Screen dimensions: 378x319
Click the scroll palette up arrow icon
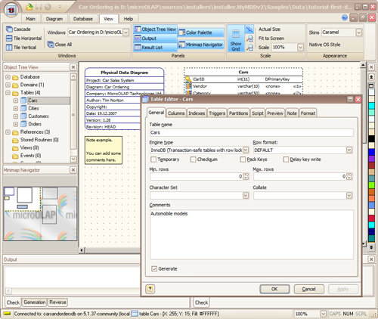pos(371,77)
